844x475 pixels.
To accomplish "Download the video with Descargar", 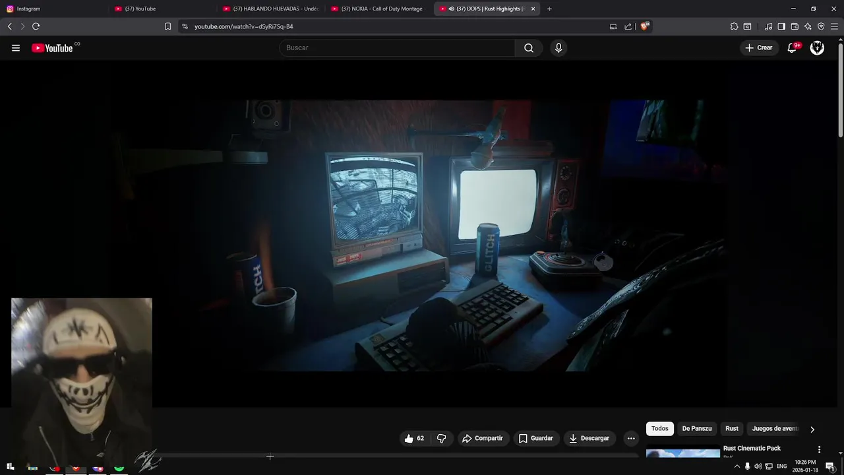I will click(x=589, y=438).
